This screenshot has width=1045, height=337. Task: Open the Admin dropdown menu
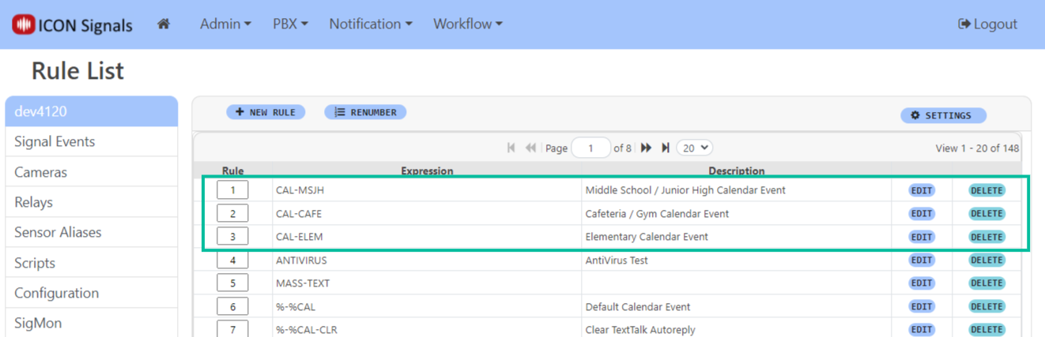click(225, 24)
